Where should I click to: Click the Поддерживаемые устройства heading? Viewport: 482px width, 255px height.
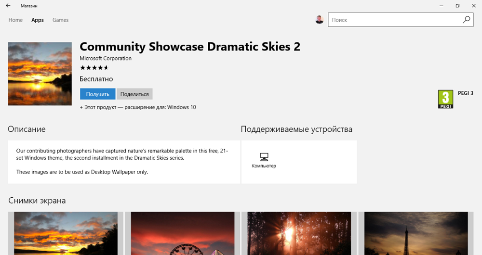[296, 129]
